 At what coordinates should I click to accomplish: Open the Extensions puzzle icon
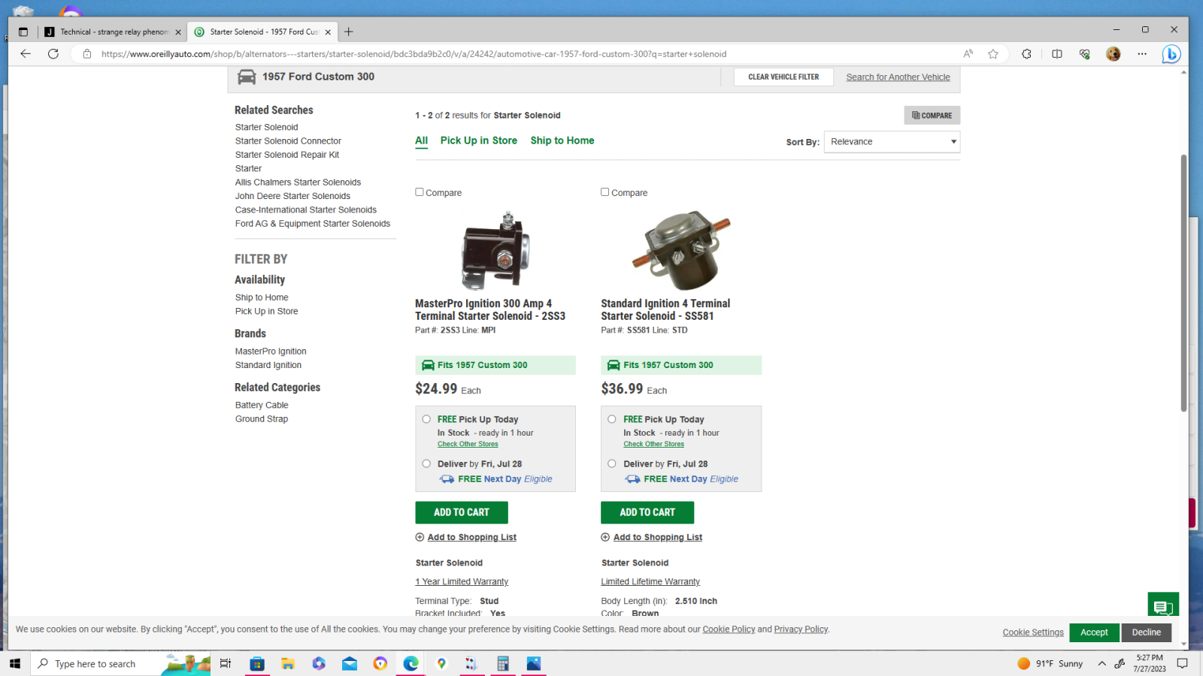[1026, 53]
